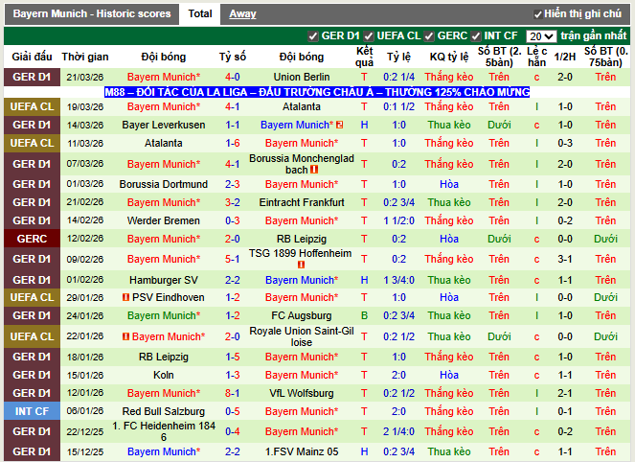Click the 8-1 score against VfL Wolfsburg

pyautogui.click(x=233, y=393)
